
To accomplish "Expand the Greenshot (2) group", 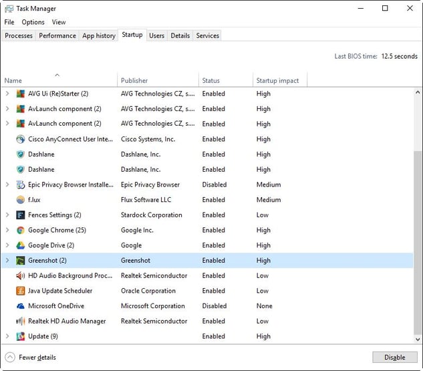I will 7,261.
